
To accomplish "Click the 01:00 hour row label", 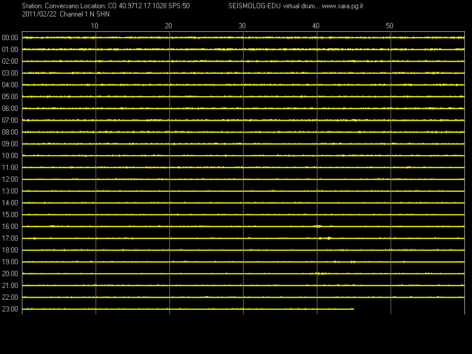I will (x=10, y=50).
